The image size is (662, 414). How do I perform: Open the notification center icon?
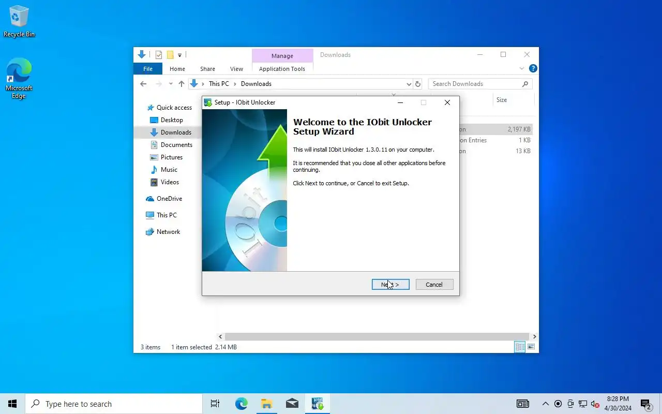tap(646, 404)
